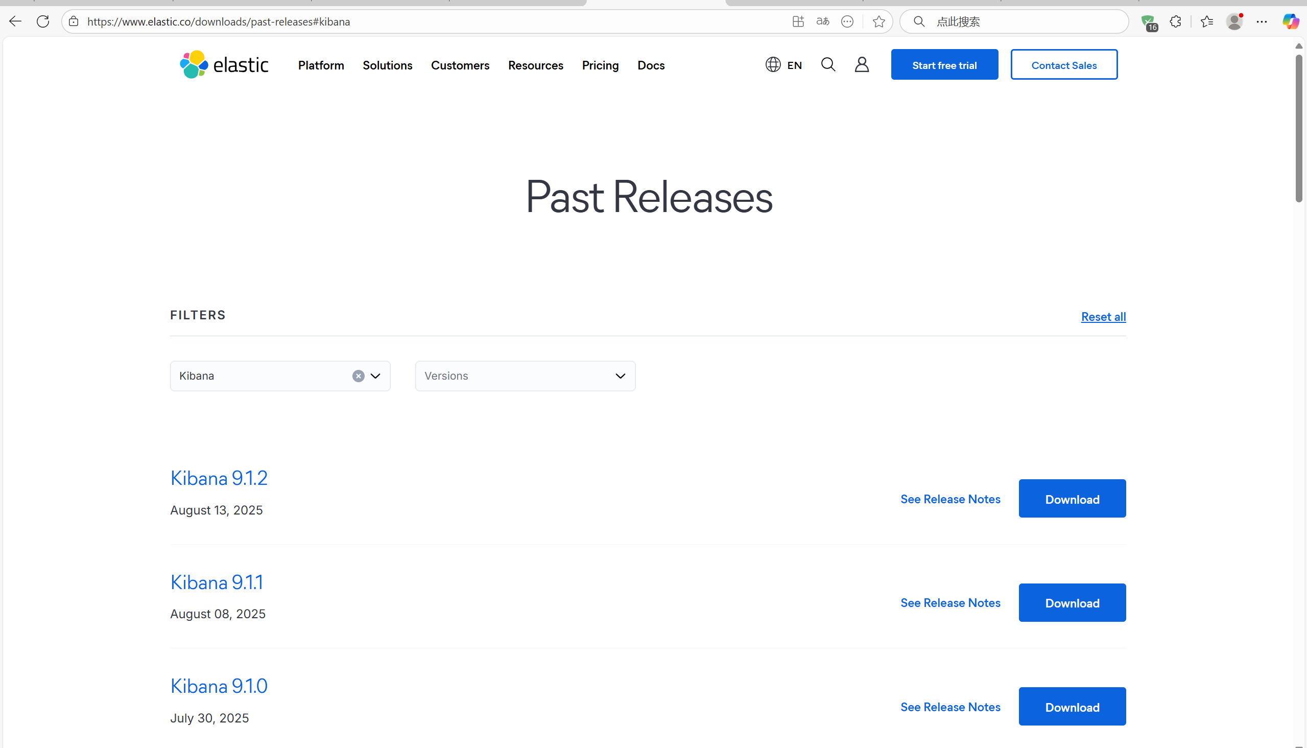1307x748 pixels.
Task: Click the August 13, 2025 date text
Action: coord(216,510)
